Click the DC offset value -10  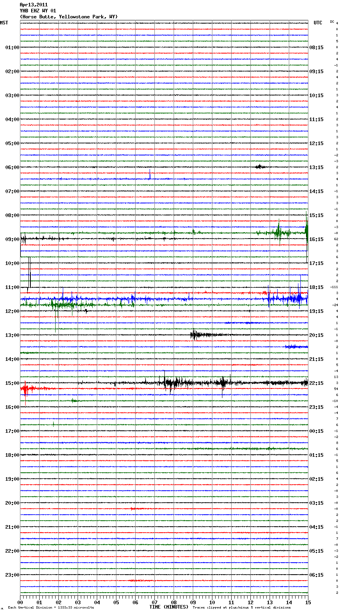click(335, 401)
